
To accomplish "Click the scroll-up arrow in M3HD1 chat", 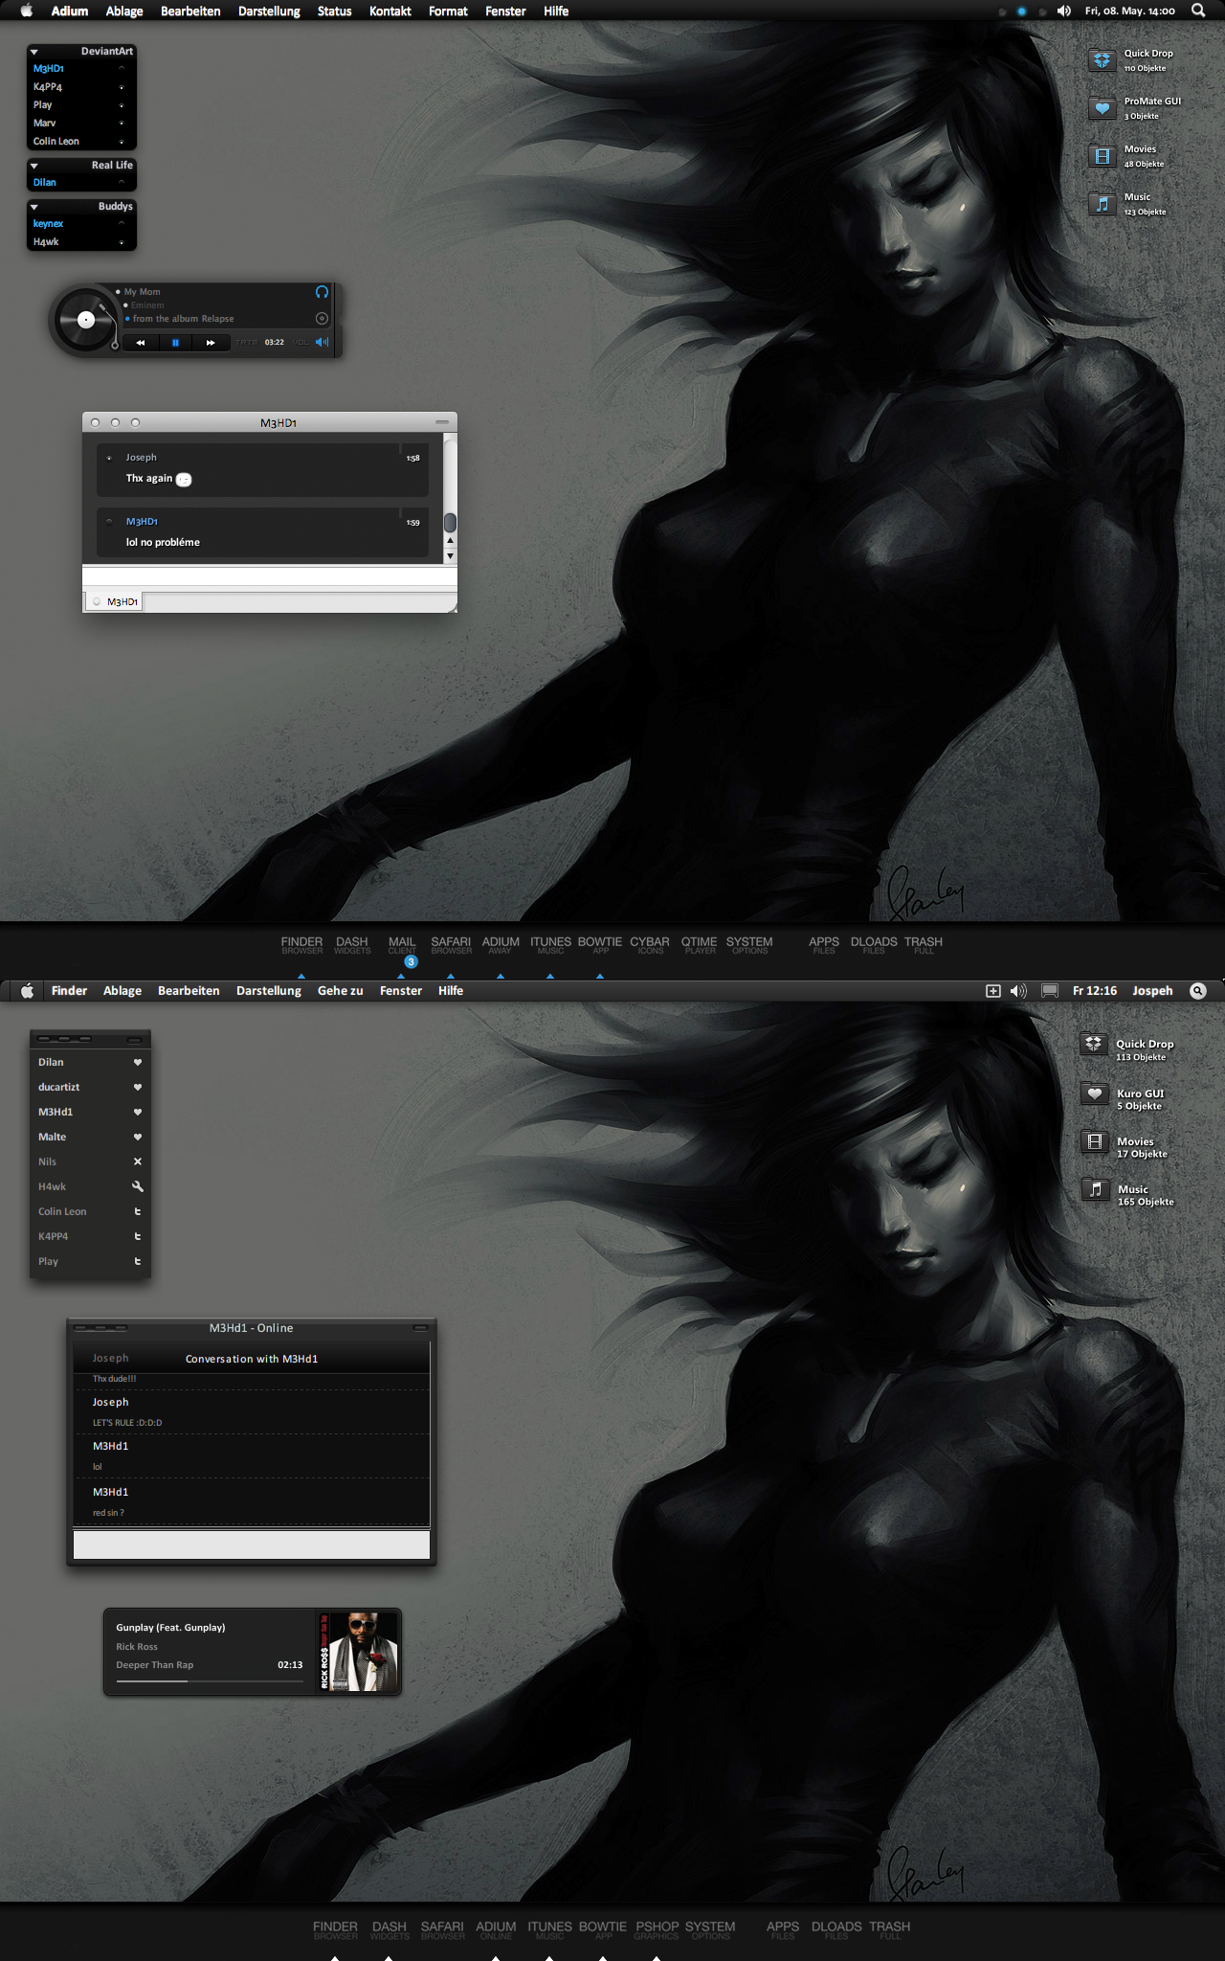I will pyautogui.click(x=450, y=541).
